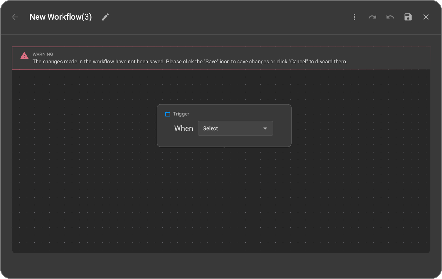The height and width of the screenshot is (279, 442).
Task: Undo the last workflow change
Action: tap(390, 17)
